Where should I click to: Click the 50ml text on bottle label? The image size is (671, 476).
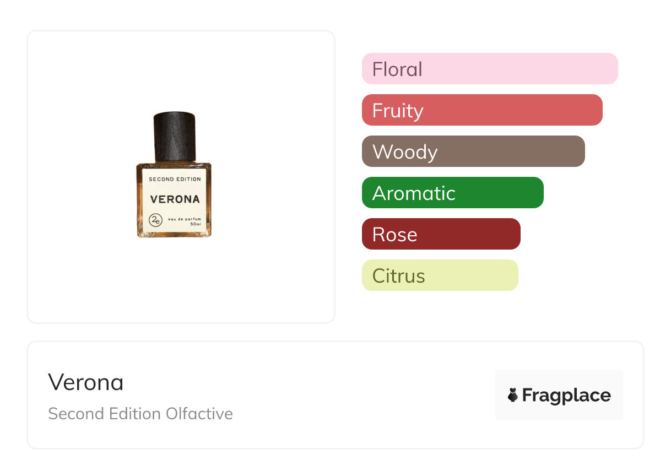coord(195,225)
